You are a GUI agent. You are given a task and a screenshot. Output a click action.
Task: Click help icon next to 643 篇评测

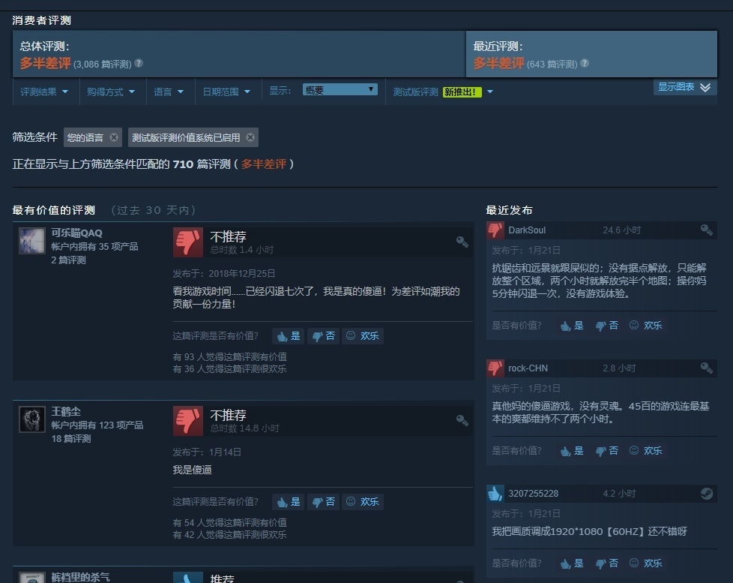coord(585,64)
